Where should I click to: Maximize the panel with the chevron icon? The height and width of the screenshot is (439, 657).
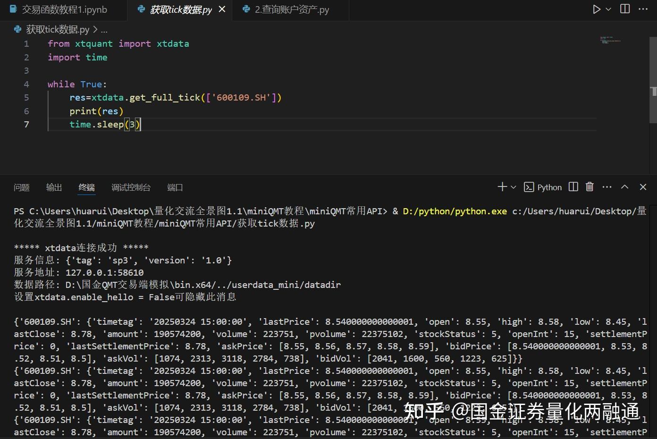(x=624, y=187)
